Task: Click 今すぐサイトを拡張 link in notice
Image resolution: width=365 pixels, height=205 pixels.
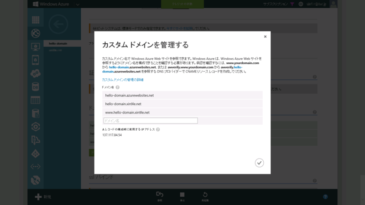Action: point(179,29)
